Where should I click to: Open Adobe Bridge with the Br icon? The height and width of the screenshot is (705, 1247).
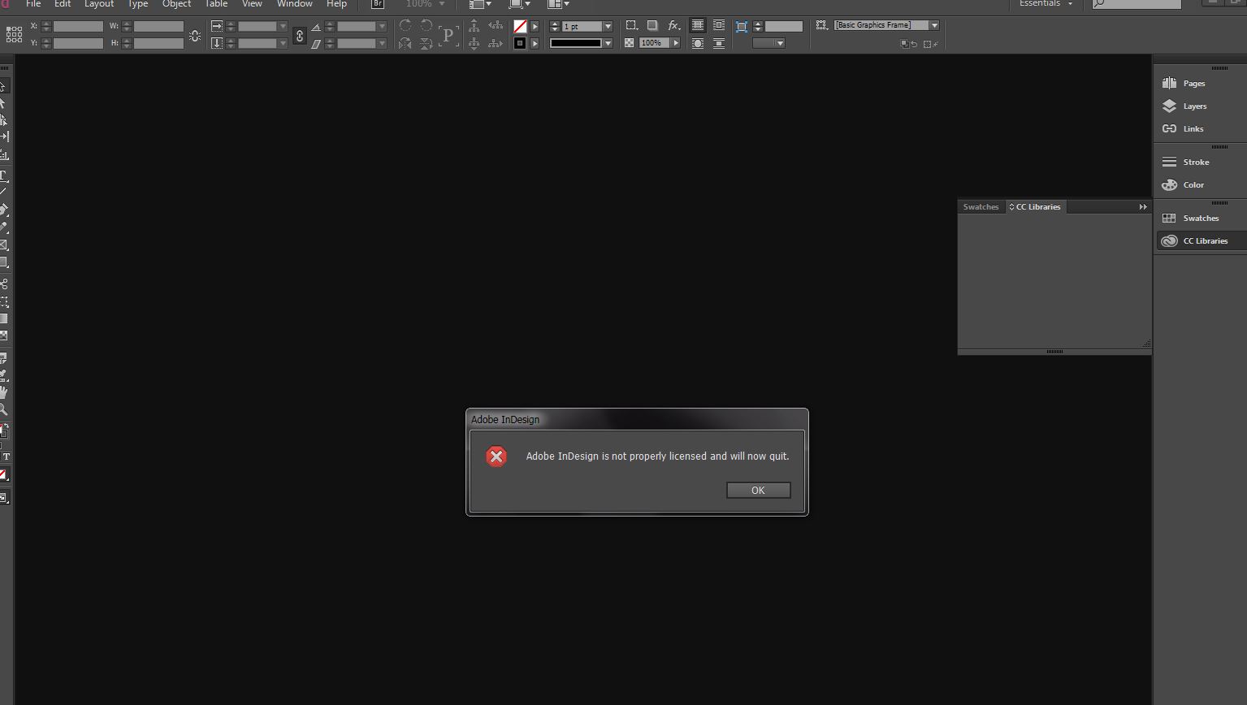click(x=378, y=4)
